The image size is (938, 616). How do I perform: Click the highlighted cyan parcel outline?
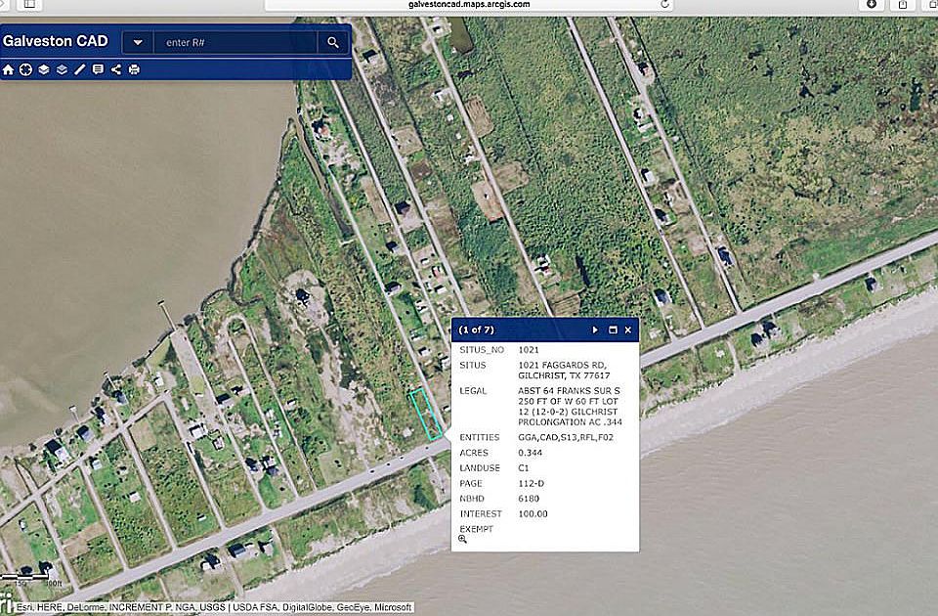(x=424, y=414)
